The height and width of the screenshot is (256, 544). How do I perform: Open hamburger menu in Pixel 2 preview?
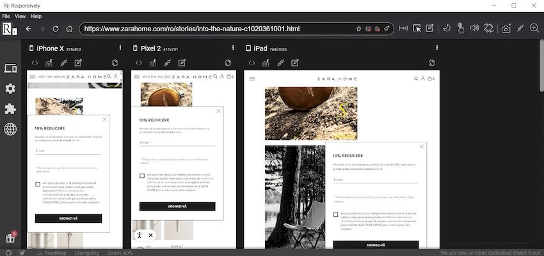(137, 77)
